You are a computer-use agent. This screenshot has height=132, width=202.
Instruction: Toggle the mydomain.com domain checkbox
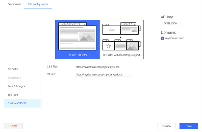(x=162, y=38)
